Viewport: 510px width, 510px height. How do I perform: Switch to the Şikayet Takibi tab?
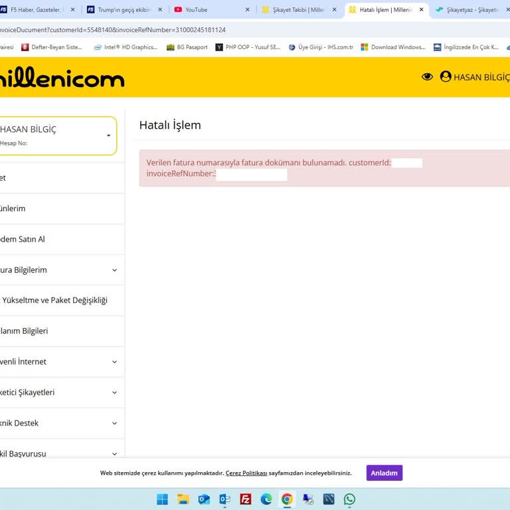(298, 10)
